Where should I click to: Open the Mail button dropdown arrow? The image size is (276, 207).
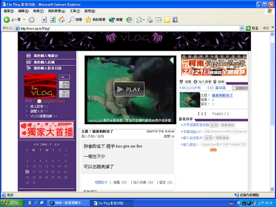pos(144,19)
